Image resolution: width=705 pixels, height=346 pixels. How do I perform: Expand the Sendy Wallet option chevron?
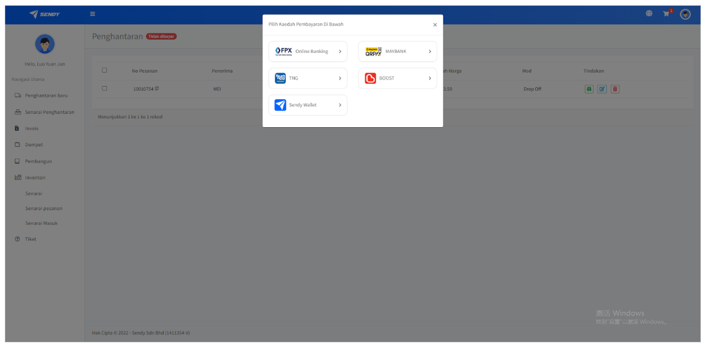(x=340, y=105)
